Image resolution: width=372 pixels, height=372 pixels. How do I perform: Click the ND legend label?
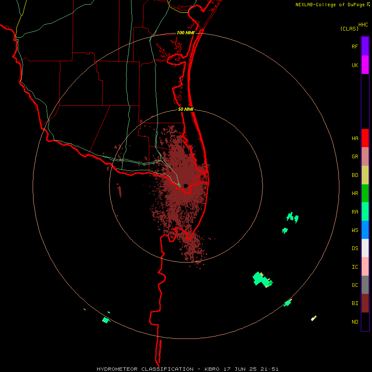[355, 322]
